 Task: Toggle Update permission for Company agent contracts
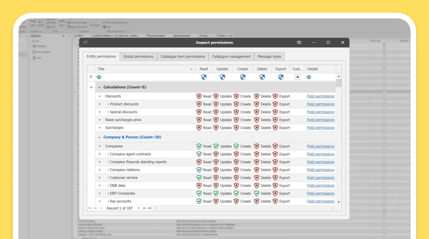pyautogui.click(x=216, y=154)
